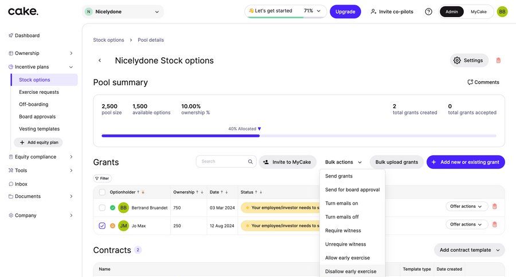This screenshot has height=277, width=516.
Task: Open the Add contract template dropdown
Action: (469, 250)
